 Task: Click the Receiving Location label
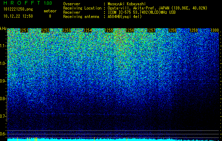(82, 8)
